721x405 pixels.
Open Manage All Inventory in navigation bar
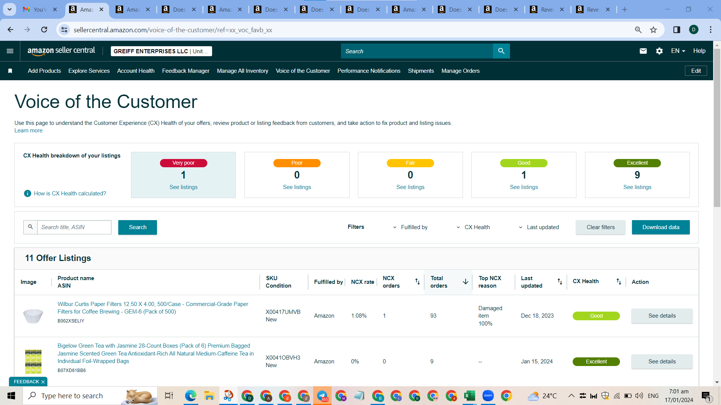point(243,71)
